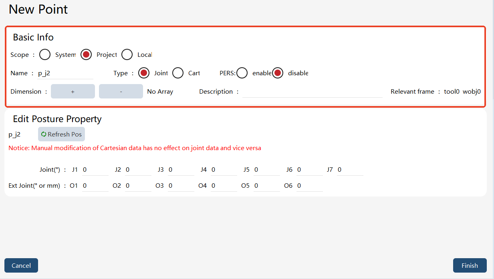Edit the O6 external joint field
Image resolution: width=494 pixels, height=279 pixels.
coord(310,186)
